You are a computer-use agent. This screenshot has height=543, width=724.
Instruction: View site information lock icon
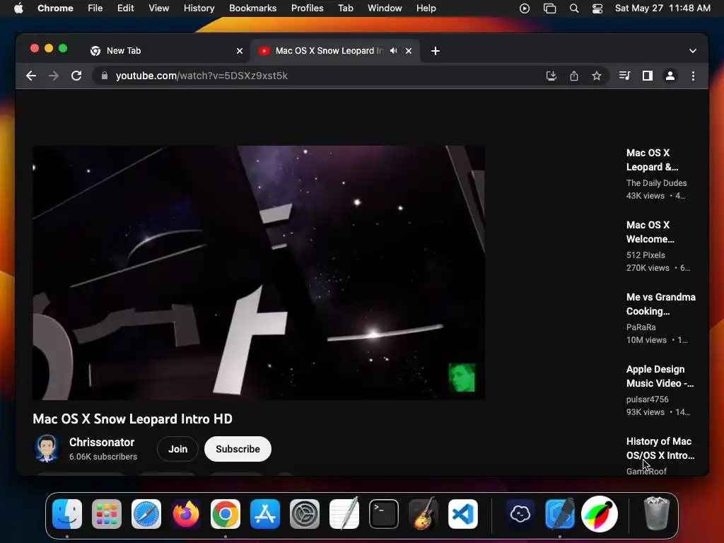coord(105,76)
